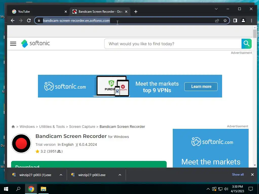The height and width of the screenshot is (194, 259).
Task: Reload the Softonic page
Action: click(x=29, y=20)
